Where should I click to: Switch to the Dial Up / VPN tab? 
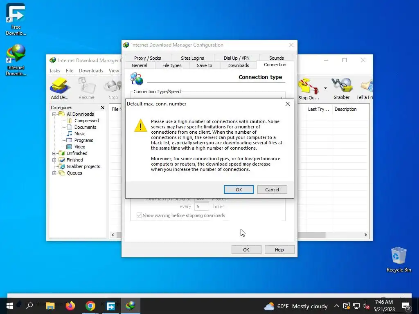pos(237,58)
